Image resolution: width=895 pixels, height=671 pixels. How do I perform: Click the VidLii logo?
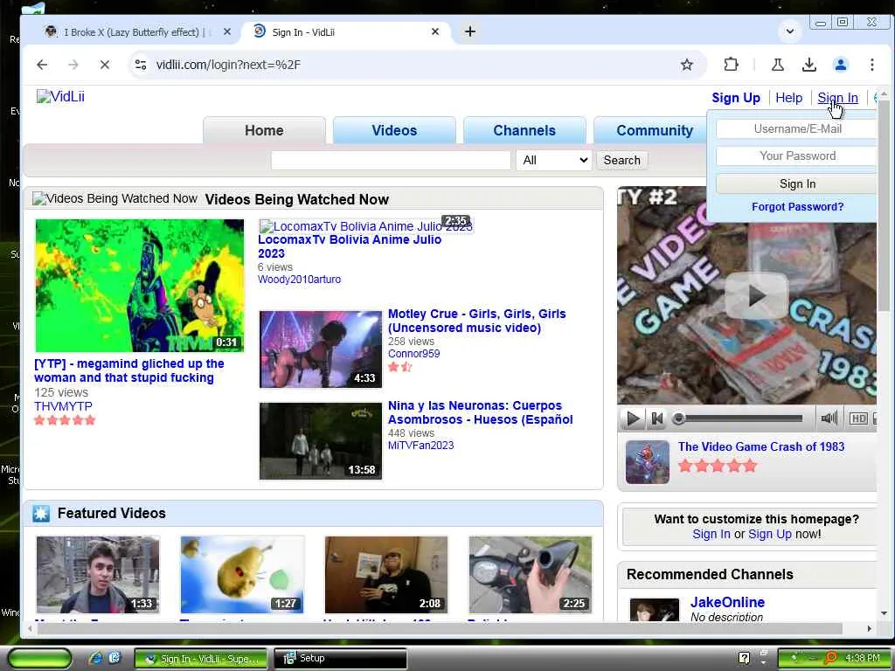pos(60,96)
